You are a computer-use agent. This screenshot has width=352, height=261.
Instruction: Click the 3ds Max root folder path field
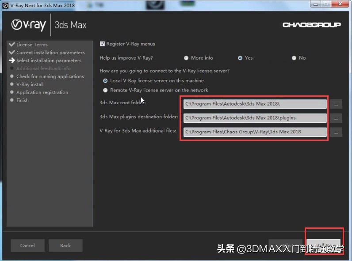click(x=255, y=104)
